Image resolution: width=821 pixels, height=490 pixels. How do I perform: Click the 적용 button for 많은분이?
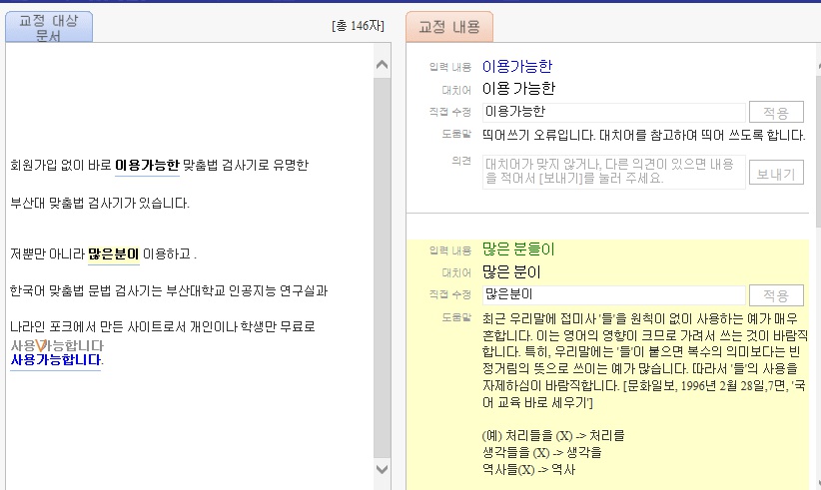pyautogui.click(x=776, y=295)
